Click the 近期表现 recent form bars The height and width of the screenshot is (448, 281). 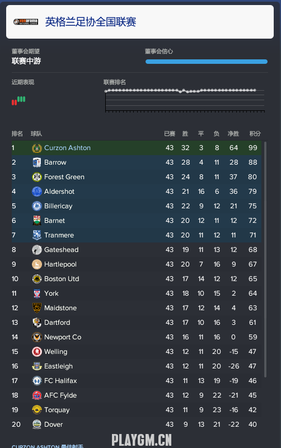(x=18, y=101)
